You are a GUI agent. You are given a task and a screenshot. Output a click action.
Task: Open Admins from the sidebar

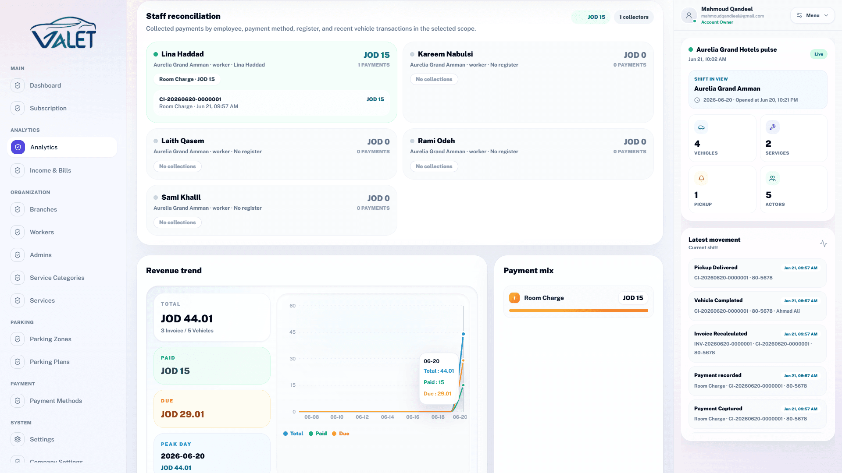tap(62, 255)
